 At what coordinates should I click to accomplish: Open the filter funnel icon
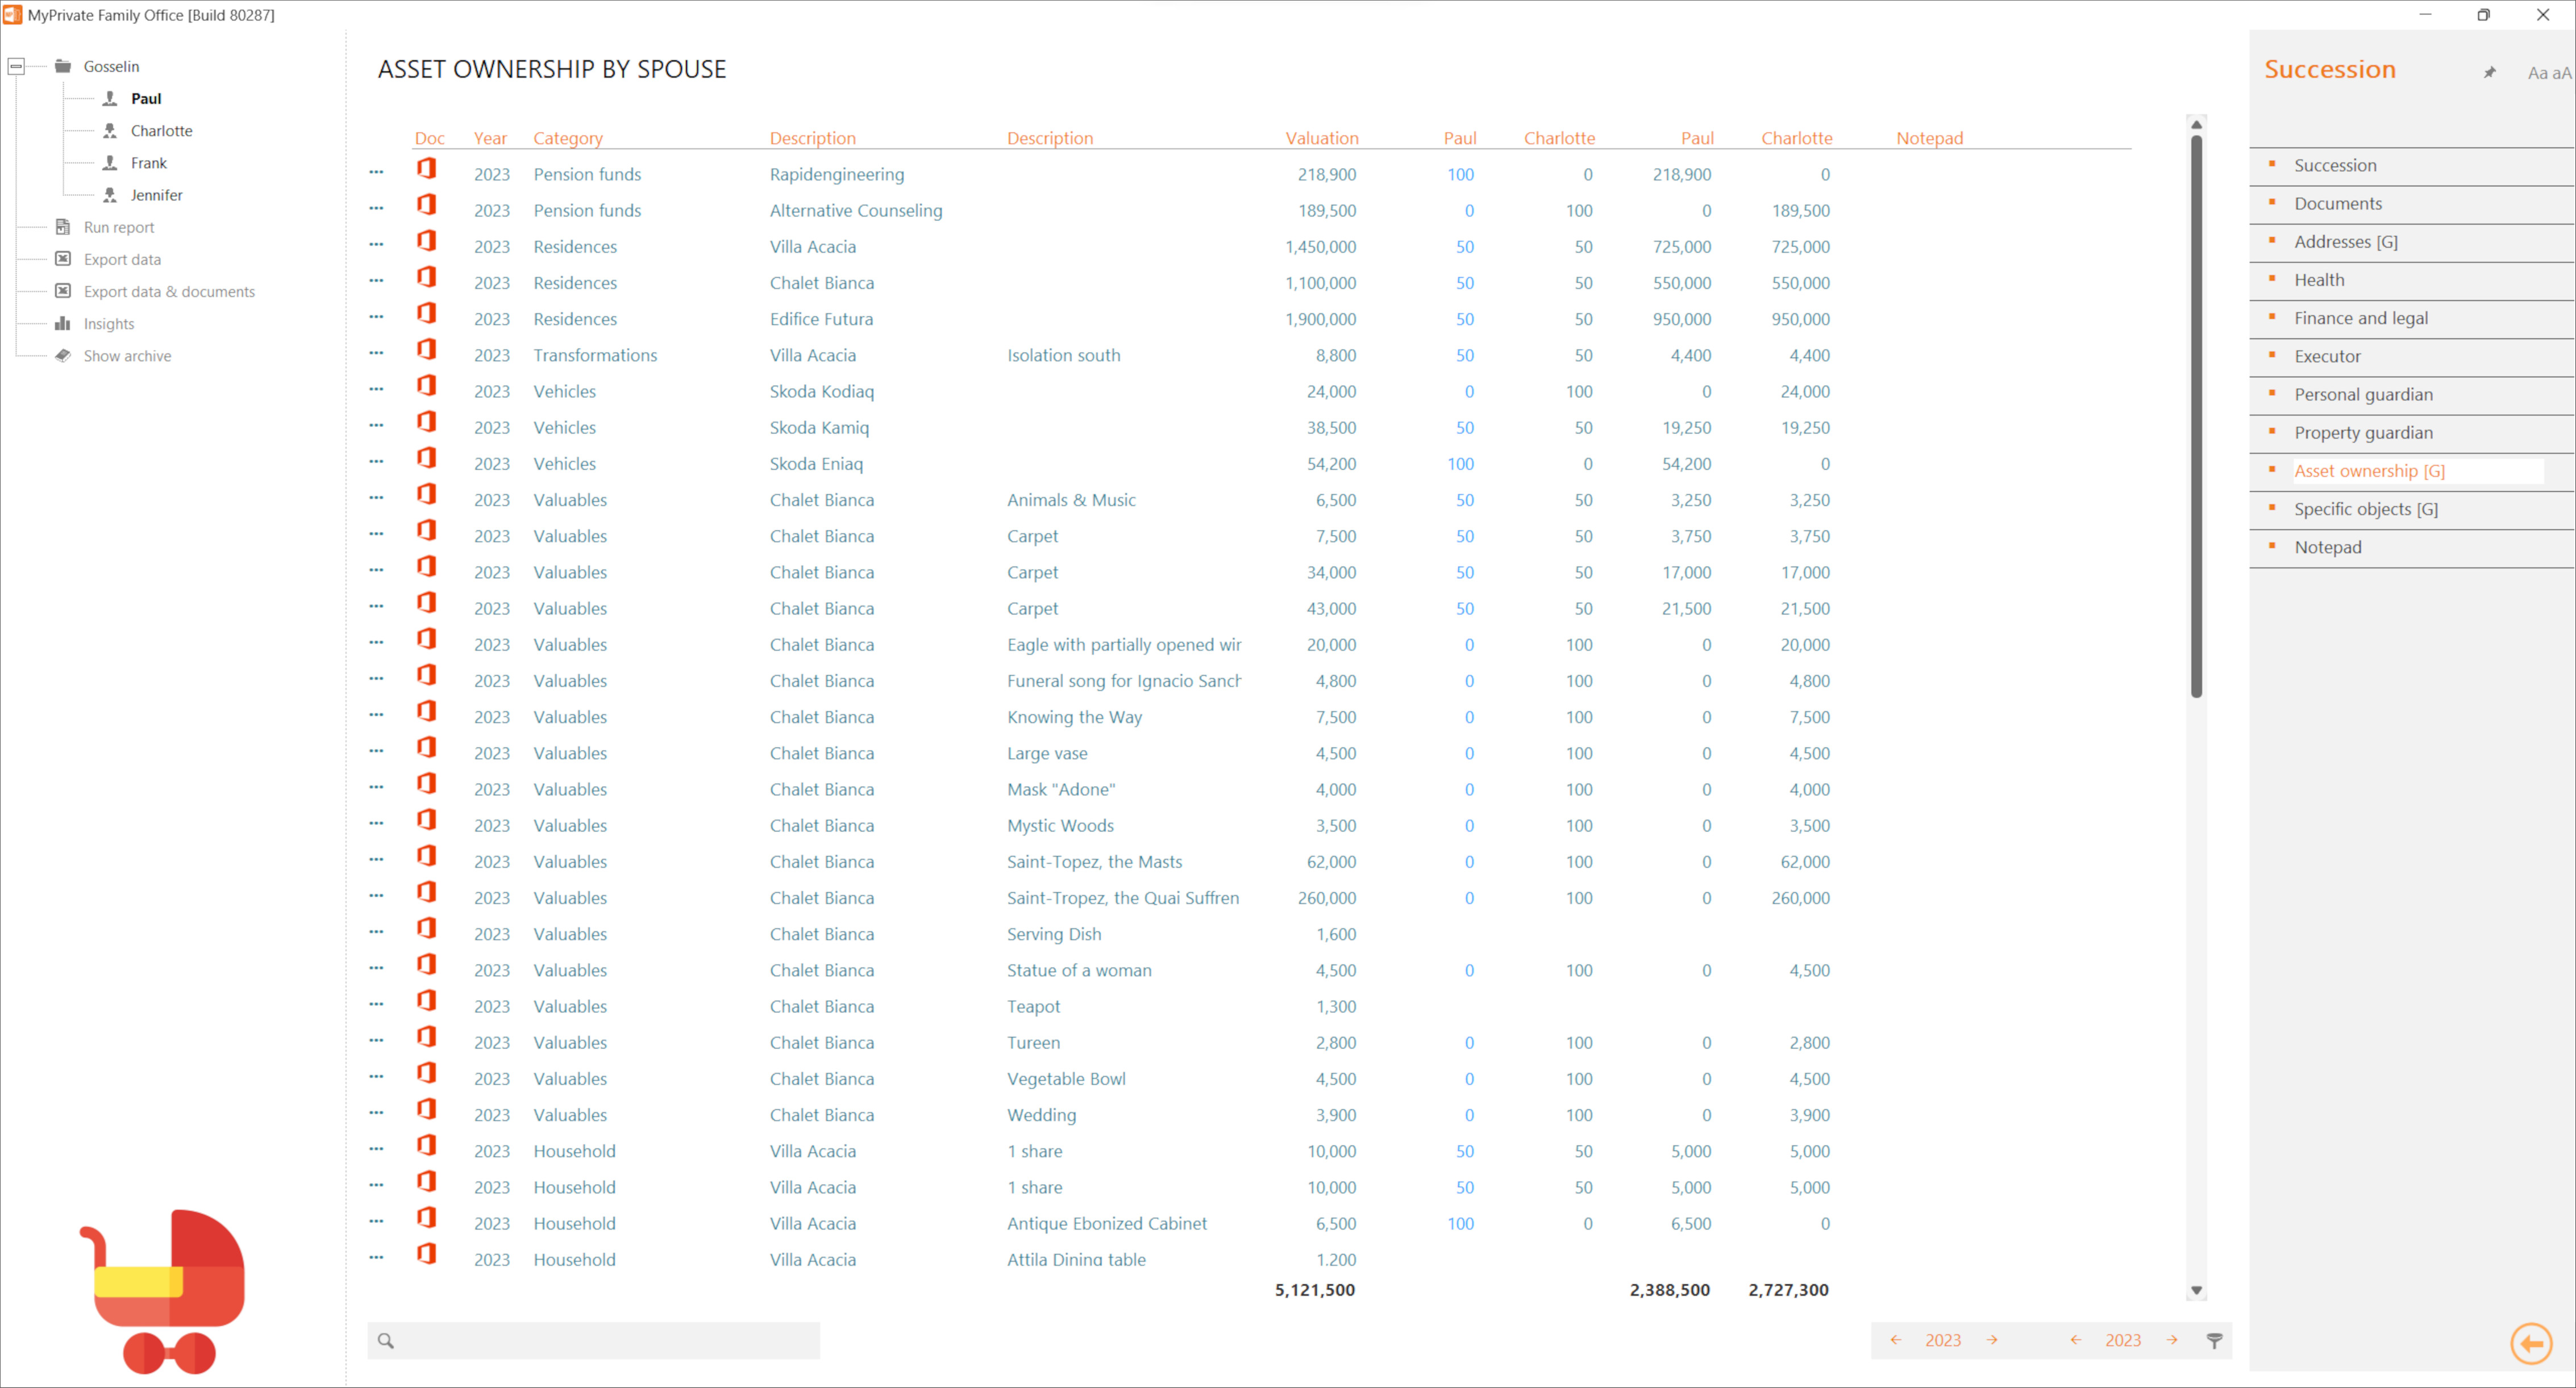(2215, 1340)
